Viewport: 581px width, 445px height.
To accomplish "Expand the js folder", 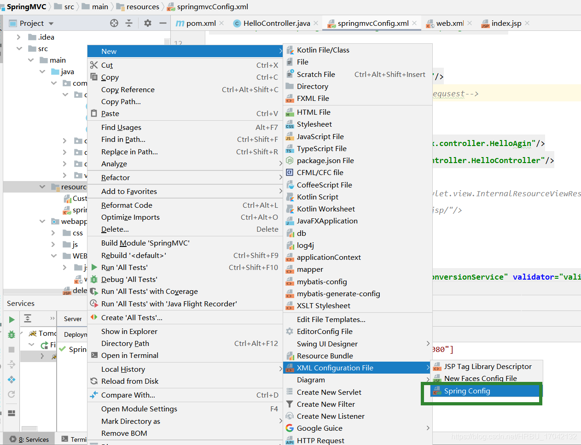I will 53,245.
